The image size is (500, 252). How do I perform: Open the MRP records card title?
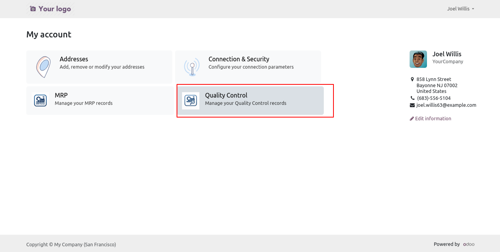pyautogui.click(x=61, y=95)
